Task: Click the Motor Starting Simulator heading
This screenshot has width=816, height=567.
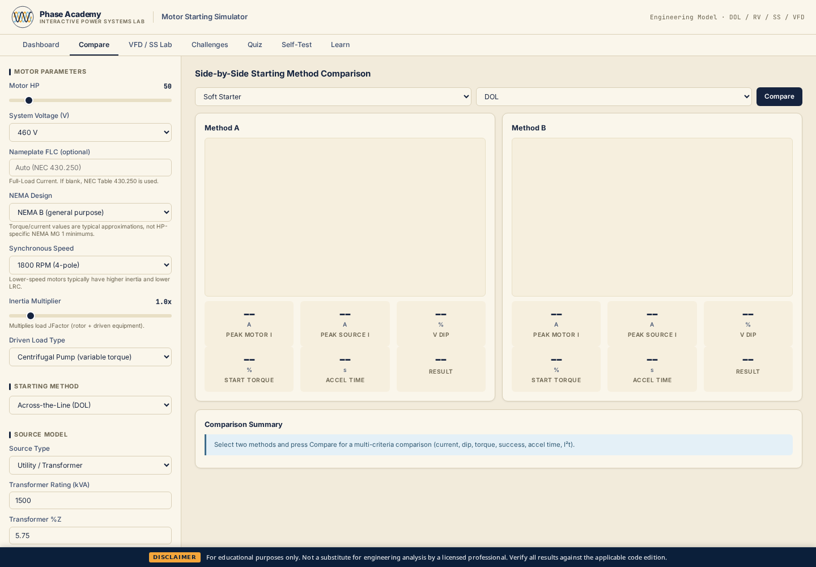Action: 205,17
